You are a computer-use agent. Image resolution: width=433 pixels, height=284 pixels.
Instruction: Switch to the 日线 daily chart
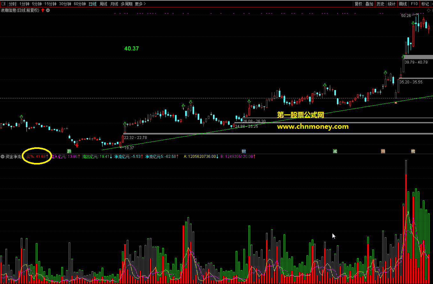(93, 4)
